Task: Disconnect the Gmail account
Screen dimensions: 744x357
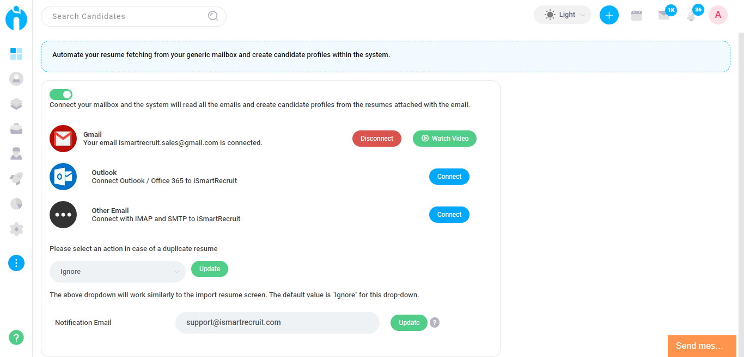Action: coord(377,139)
